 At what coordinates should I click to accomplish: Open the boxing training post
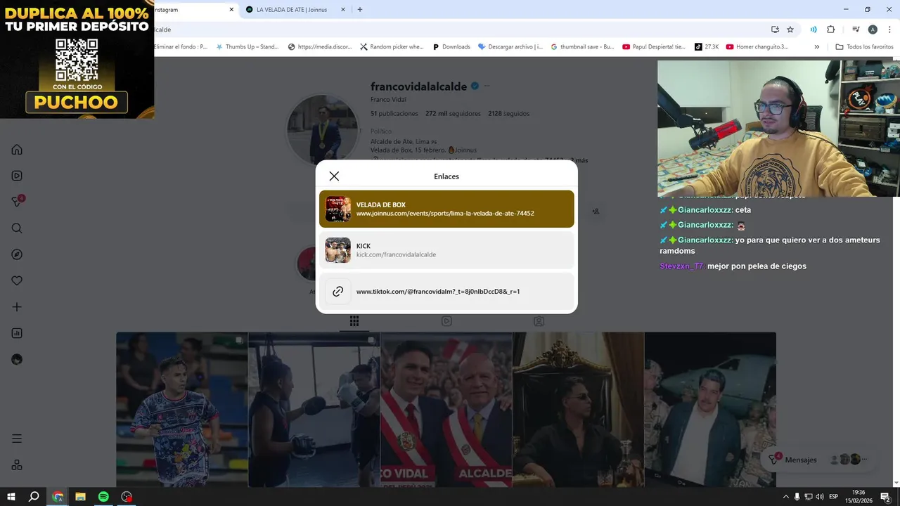pos(314,410)
